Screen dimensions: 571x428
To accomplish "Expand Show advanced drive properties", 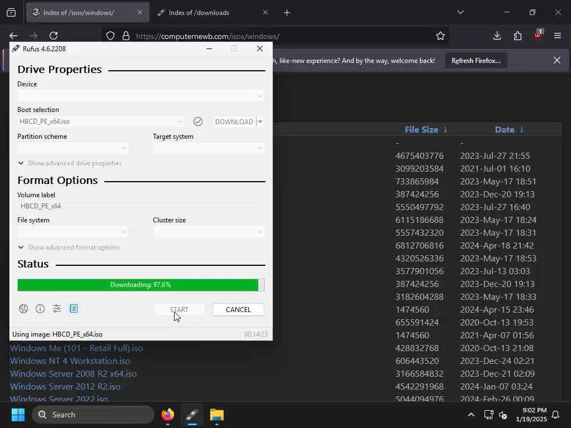I will 70,163.
